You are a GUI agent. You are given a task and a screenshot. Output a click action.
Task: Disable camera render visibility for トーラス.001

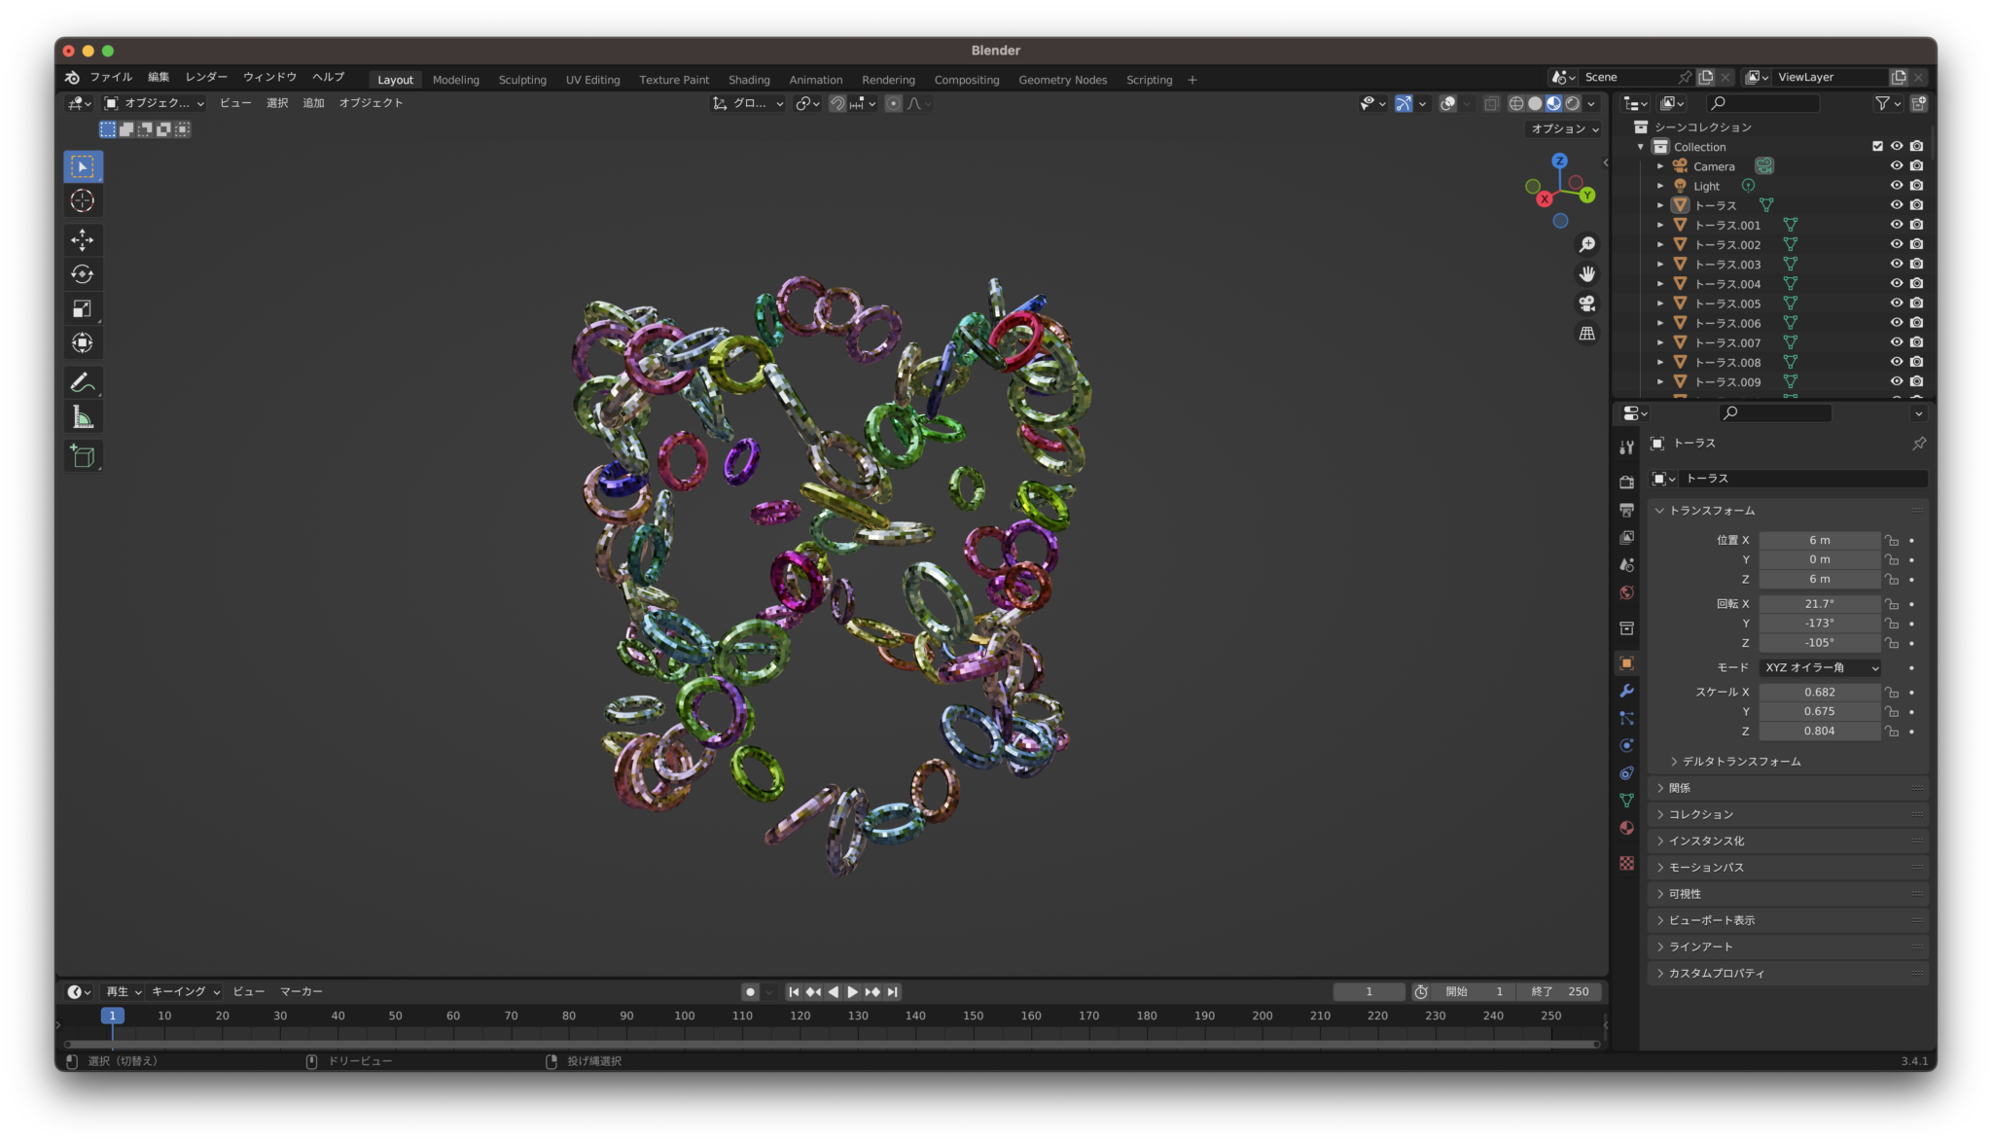(1916, 225)
